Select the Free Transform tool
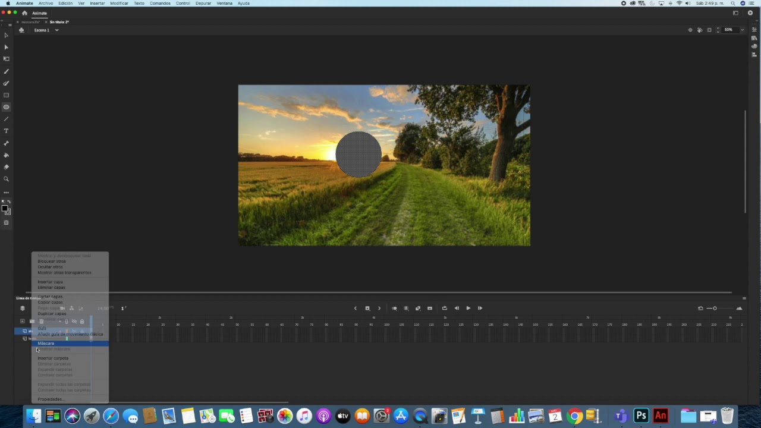 (x=7, y=59)
